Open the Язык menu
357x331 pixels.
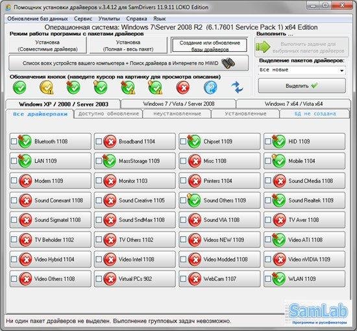point(159,19)
